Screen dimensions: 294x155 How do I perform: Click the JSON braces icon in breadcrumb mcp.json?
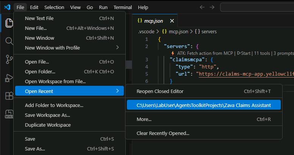pos(164,32)
